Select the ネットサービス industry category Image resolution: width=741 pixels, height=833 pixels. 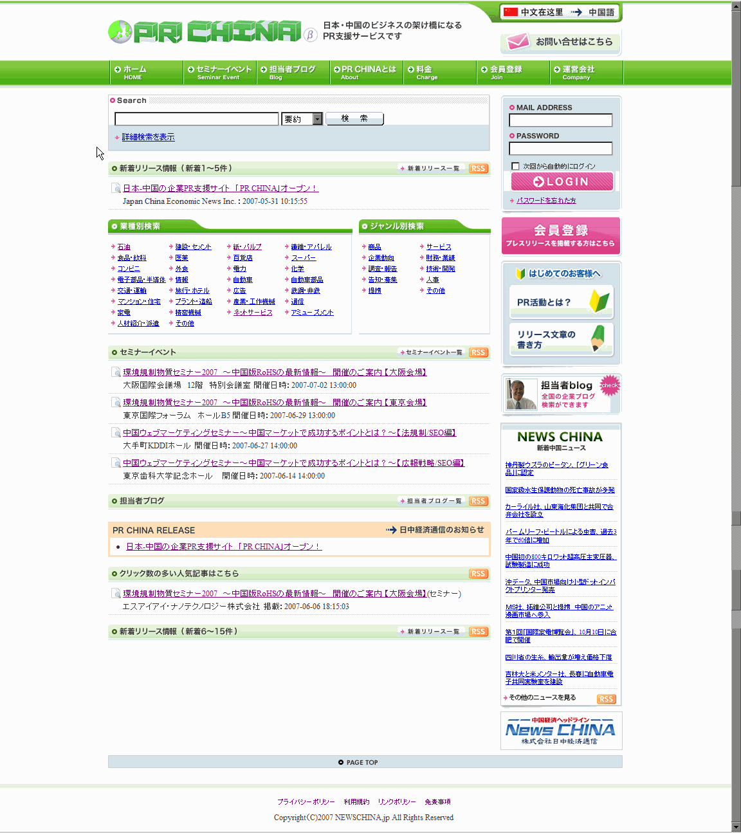click(253, 313)
